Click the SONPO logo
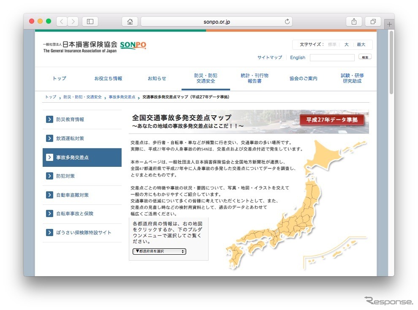 133,45
